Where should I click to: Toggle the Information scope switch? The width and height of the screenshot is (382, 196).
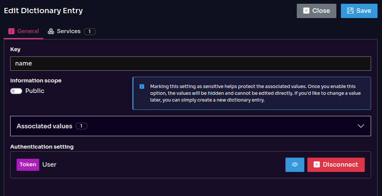click(x=16, y=91)
